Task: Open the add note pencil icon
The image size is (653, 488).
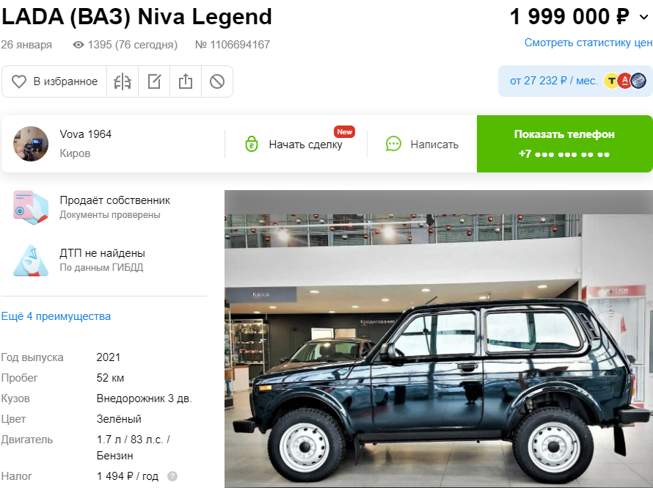Action: click(154, 81)
